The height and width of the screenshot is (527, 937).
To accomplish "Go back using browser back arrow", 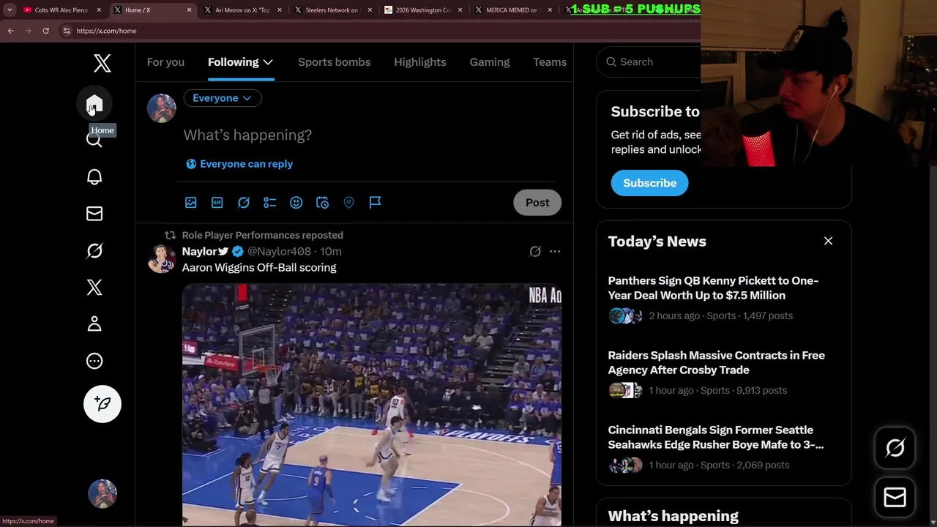I will coord(11,31).
